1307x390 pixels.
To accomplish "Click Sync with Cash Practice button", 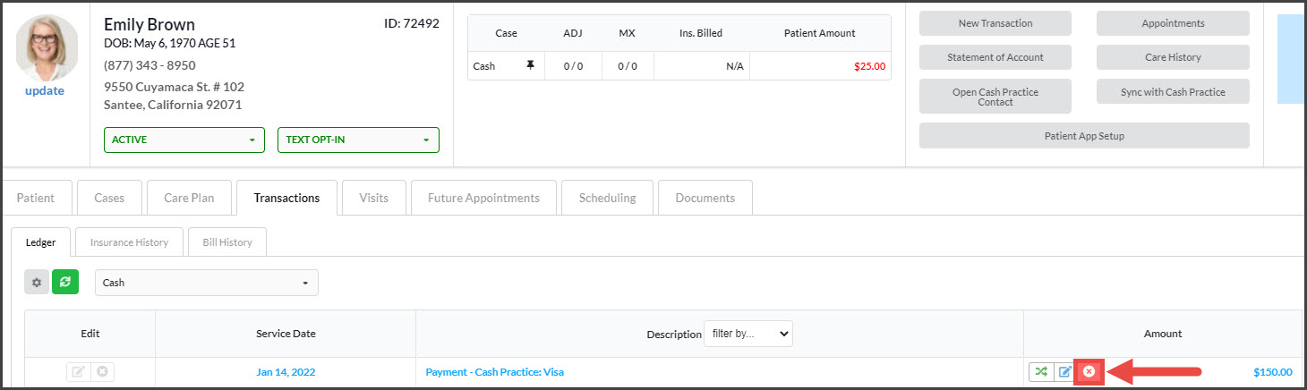I will point(1173,91).
